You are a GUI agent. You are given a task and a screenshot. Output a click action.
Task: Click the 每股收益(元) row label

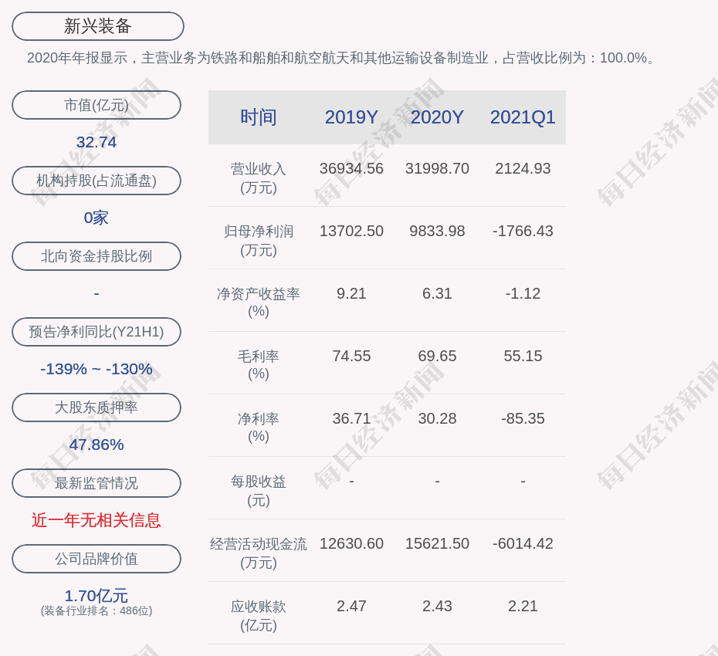click(259, 490)
